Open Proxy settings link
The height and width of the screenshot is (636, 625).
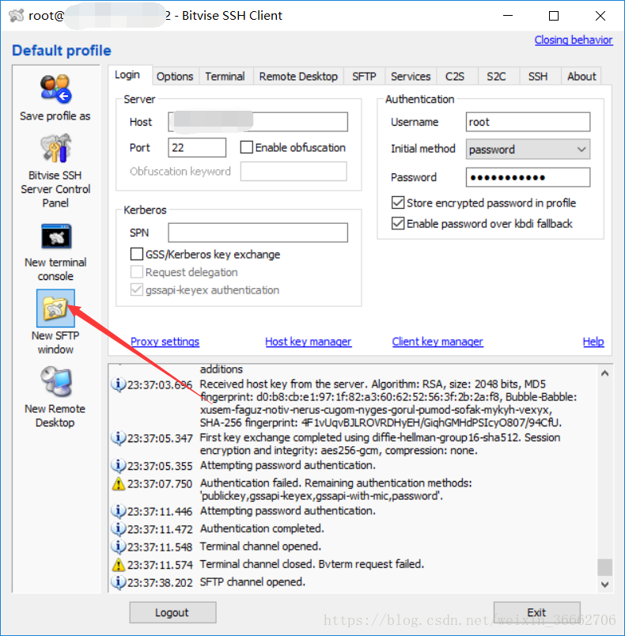(165, 342)
